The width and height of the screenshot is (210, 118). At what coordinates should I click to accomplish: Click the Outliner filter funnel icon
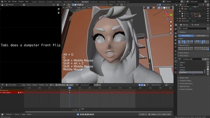pos(203,5)
